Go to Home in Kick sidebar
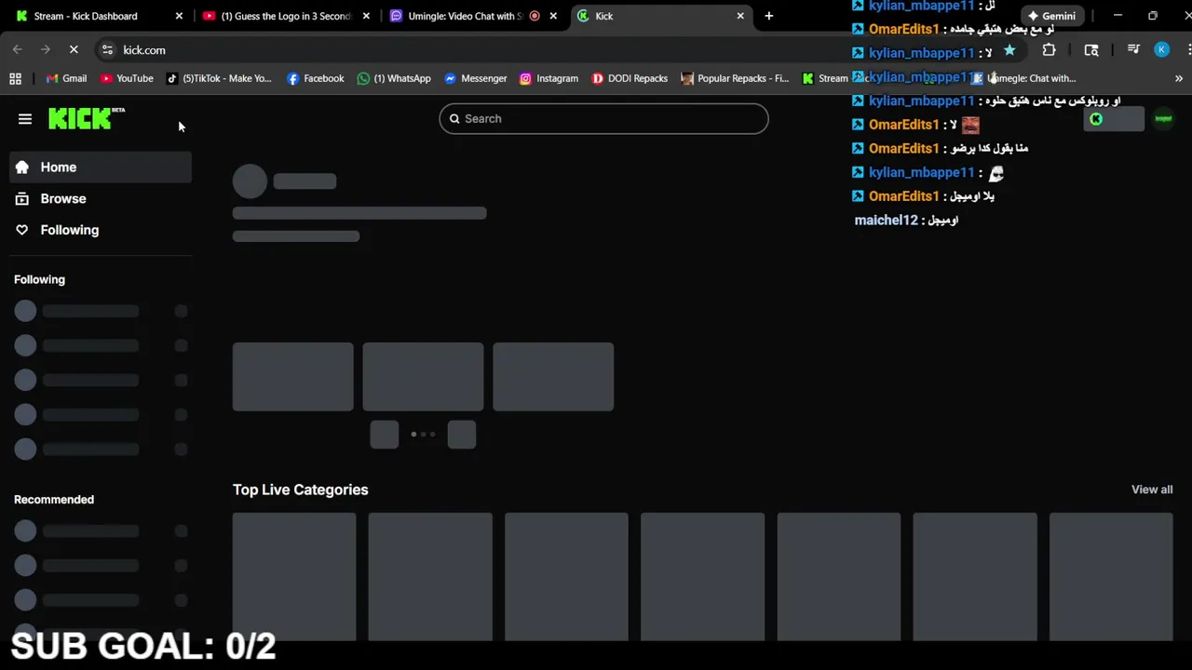 [x=101, y=167]
